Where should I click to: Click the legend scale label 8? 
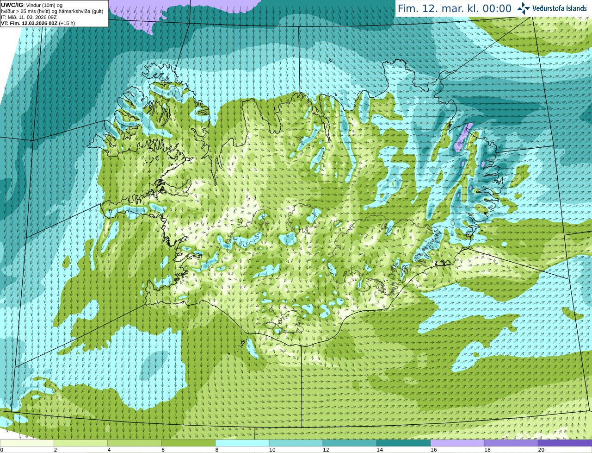tap(218, 450)
